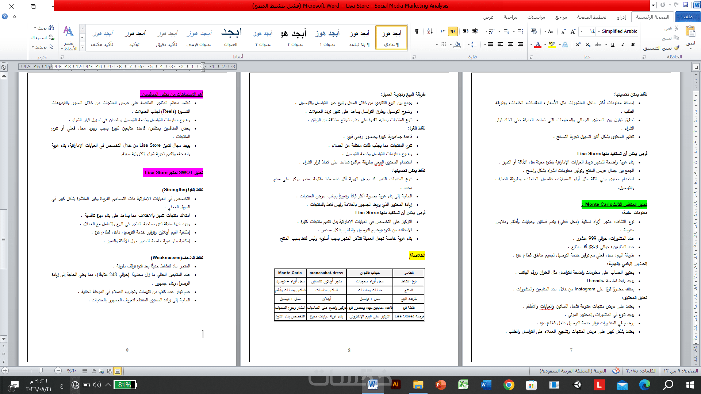Switch to the View (عرض) tab
The width and height of the screenshot is (701, 394).
(x=488, y=17)
